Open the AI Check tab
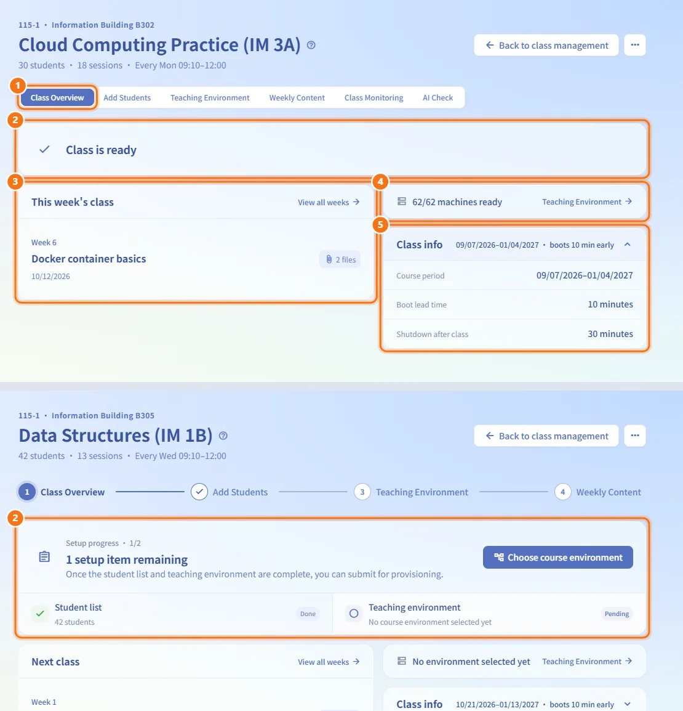683x711 pixels. click(x=437, y=97)
